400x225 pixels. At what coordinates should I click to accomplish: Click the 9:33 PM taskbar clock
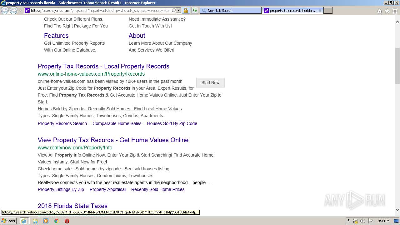[384, 221]
